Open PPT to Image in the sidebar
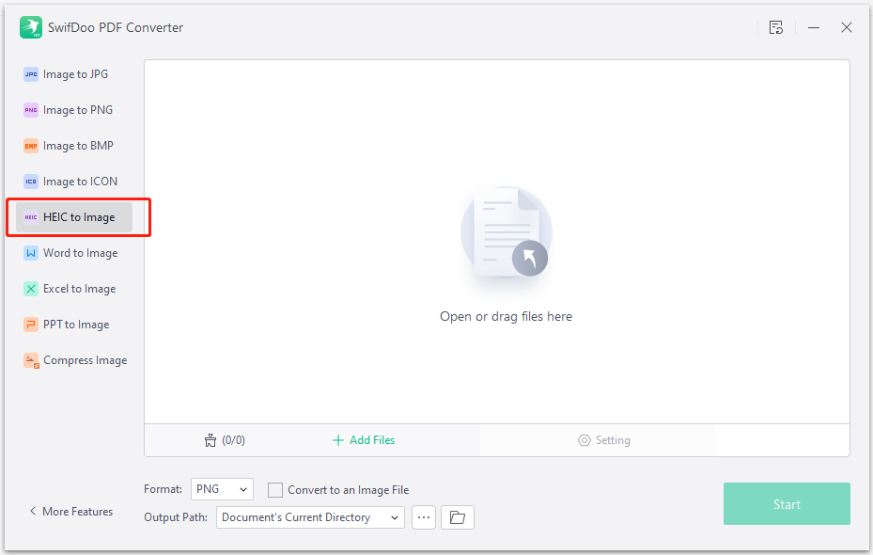The height and width of the screenshot is (555, 873). [x=76, y=325]
